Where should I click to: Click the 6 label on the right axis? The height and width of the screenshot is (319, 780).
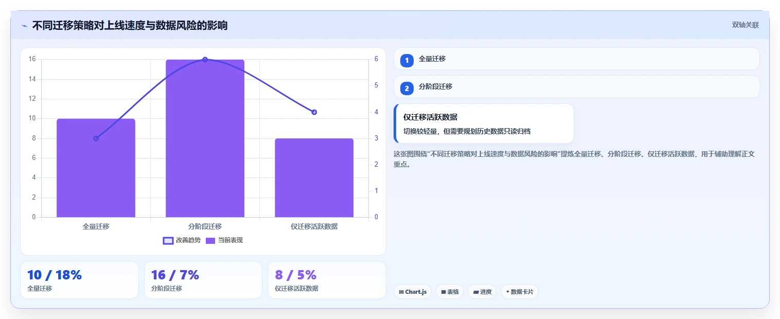click(376, 59)
